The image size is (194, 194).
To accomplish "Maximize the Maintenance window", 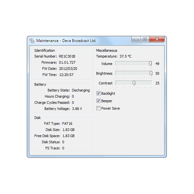I will click(145, 39).
